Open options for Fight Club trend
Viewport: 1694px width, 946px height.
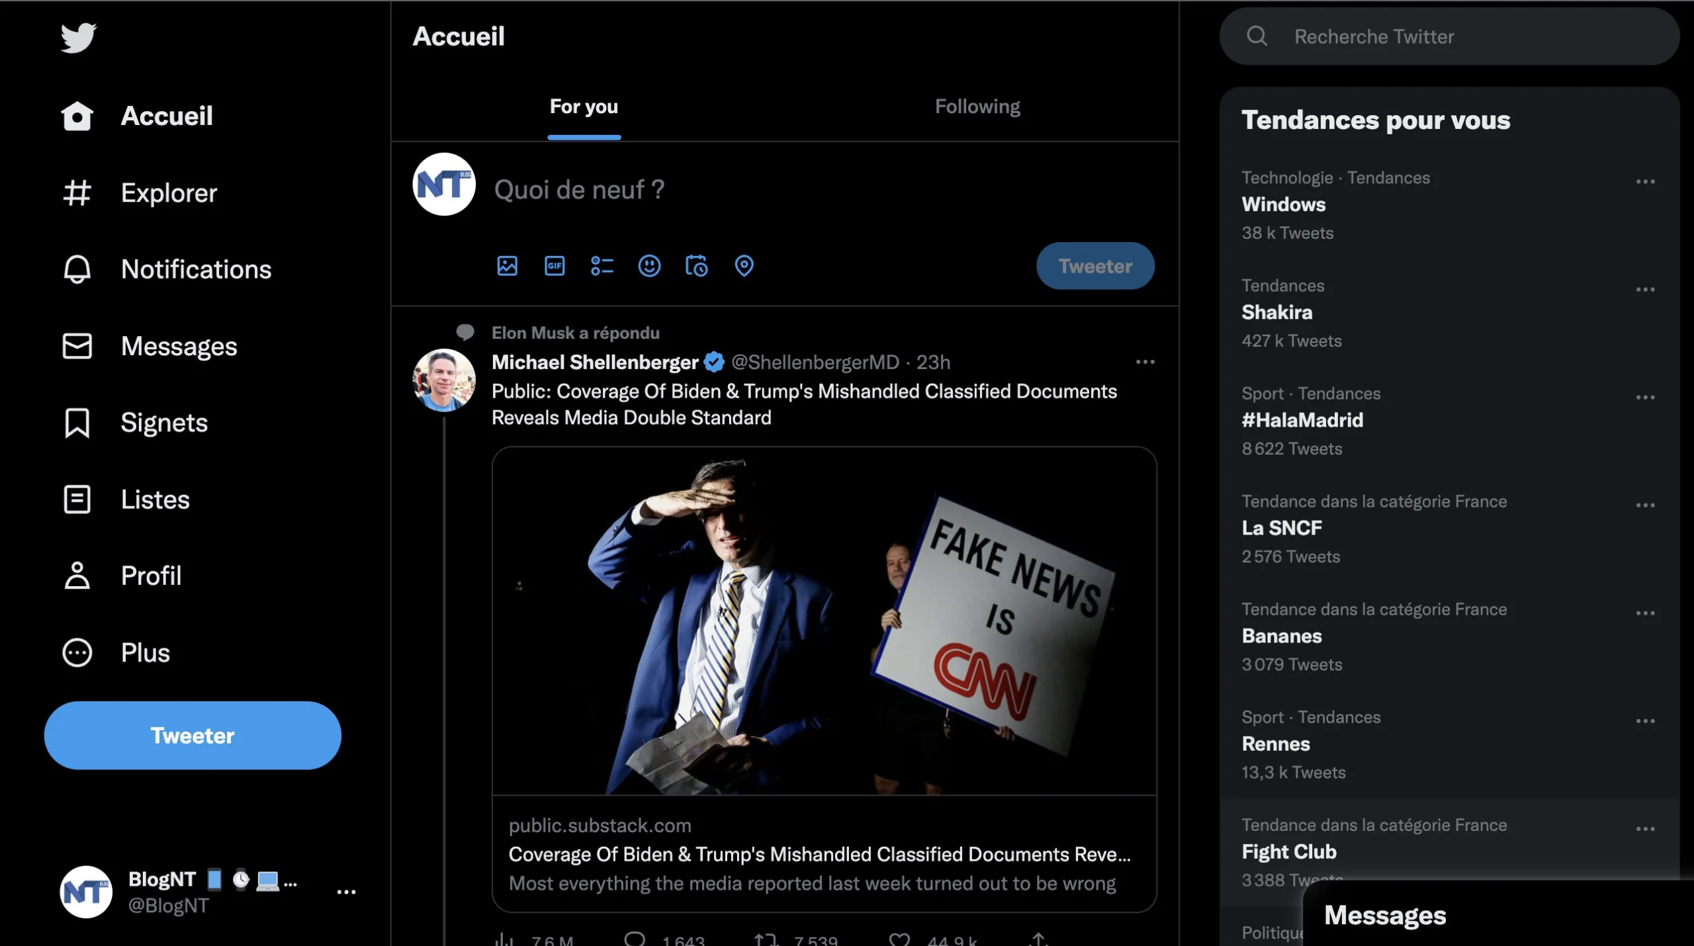coord(1645,828)
